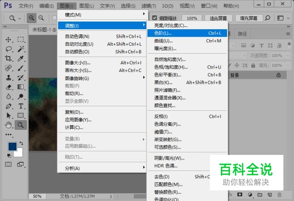Reset default foreground and background colors
This screenshot has width=294, height=201.
tap(9, 155)
